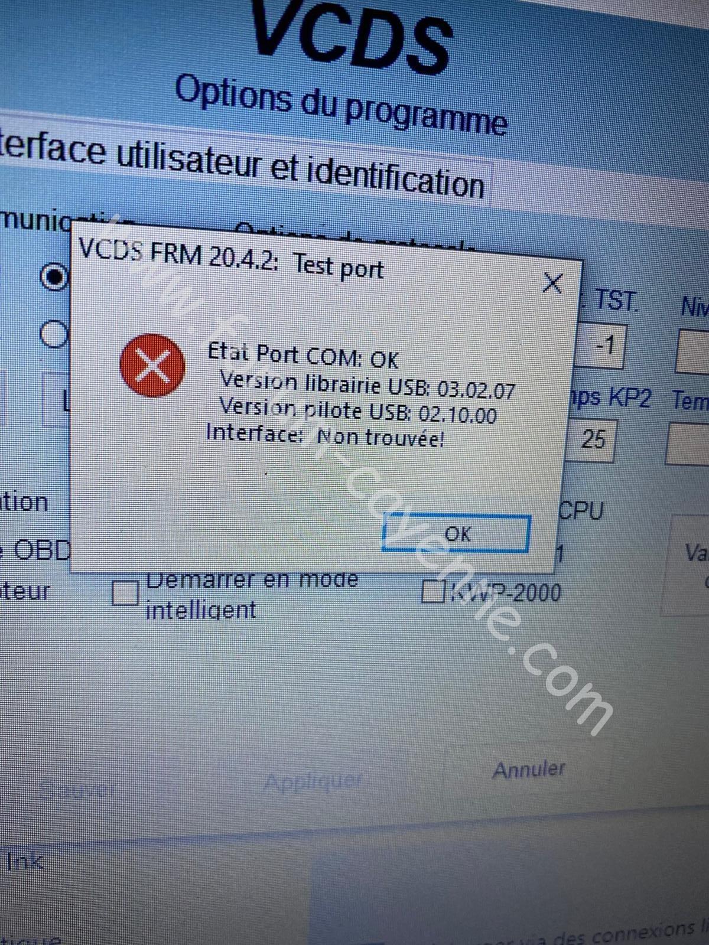This screenshot has width=709, height=945.
Task: Enable Démarrer en mode intelligent checkbox
Action: coord(125,593)
